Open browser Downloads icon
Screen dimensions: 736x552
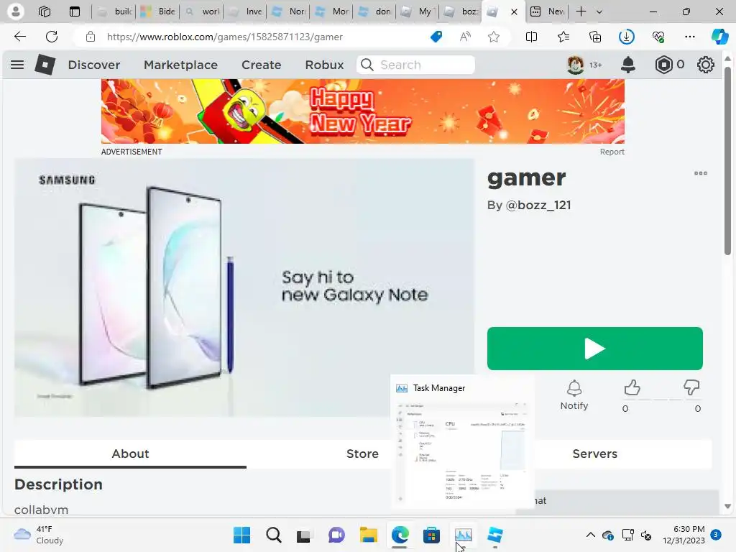tap(627, 37)
